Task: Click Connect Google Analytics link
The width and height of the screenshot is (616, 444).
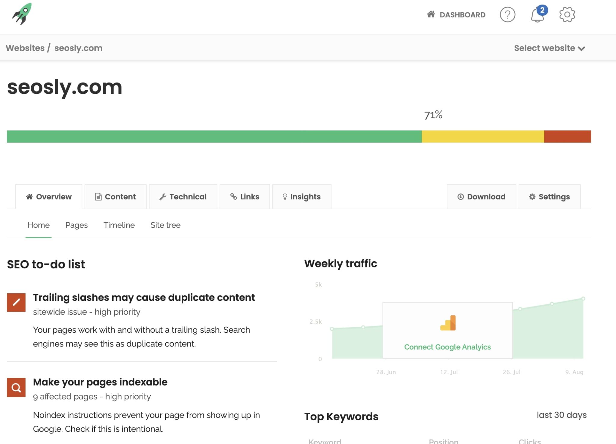Action: coord(447,347)
